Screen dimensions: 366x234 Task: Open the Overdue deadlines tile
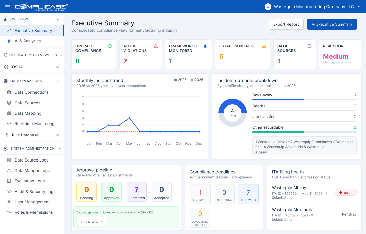tap(200, 194)
